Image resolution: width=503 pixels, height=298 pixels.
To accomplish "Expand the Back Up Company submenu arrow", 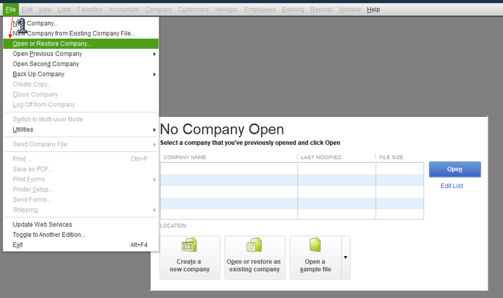I will click(x=155, y=74).
